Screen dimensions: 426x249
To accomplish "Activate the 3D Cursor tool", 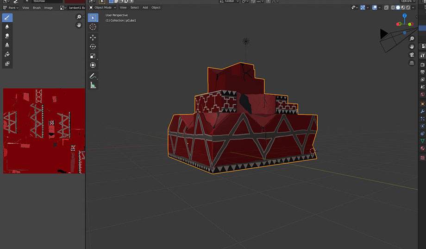I will (x=93, y=27).
